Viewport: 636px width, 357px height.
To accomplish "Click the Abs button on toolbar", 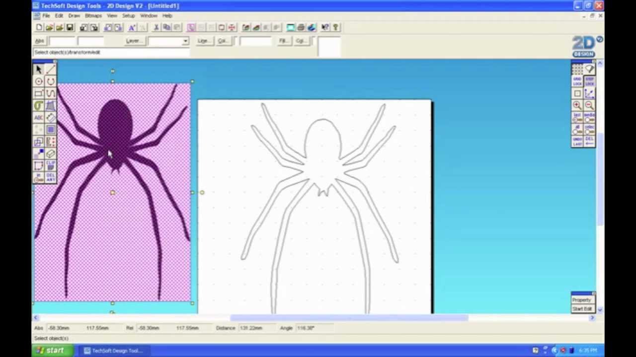I will pos(40,41).
